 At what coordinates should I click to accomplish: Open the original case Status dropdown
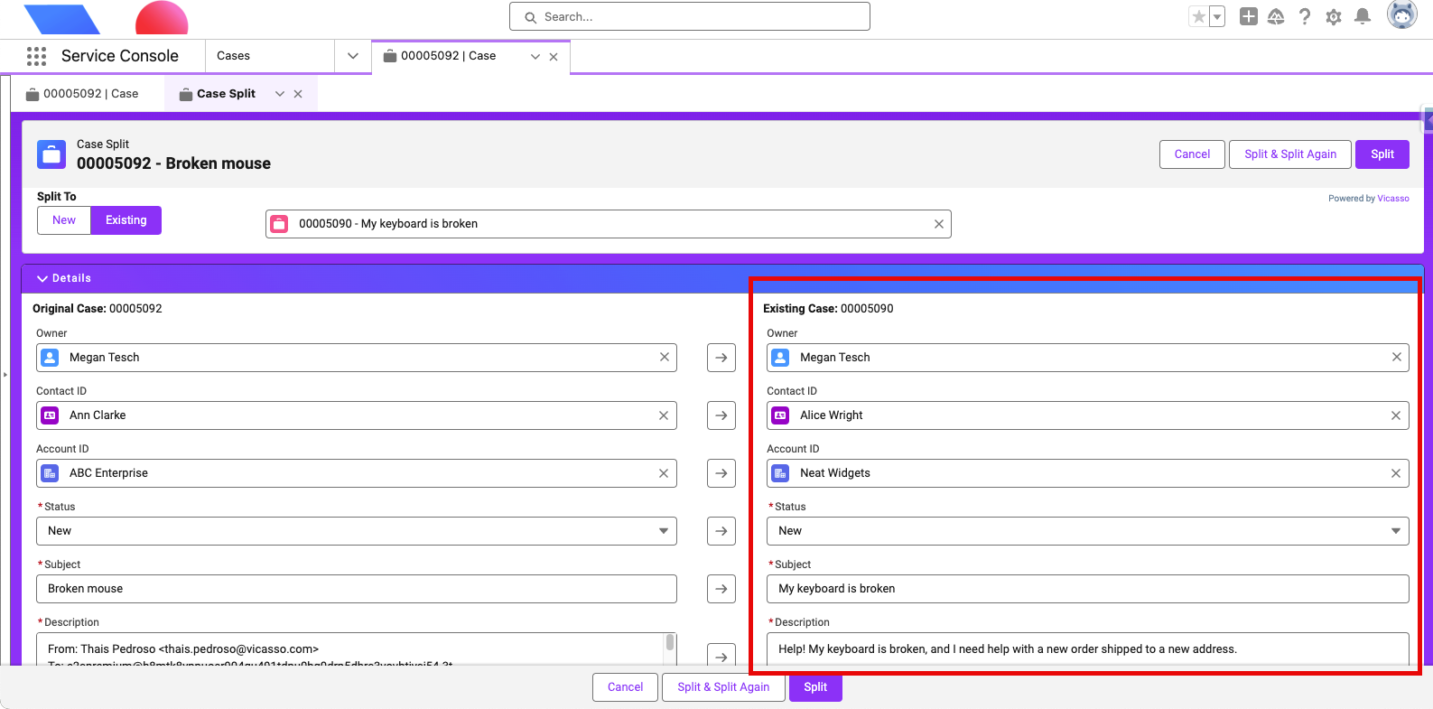pyautogui.click(x=357, y=531)
